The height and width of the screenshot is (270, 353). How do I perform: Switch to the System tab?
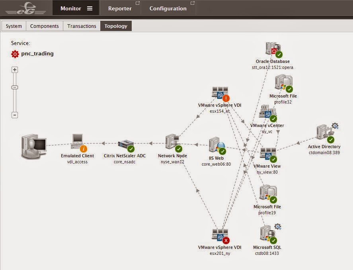click(x=14, y=26)
